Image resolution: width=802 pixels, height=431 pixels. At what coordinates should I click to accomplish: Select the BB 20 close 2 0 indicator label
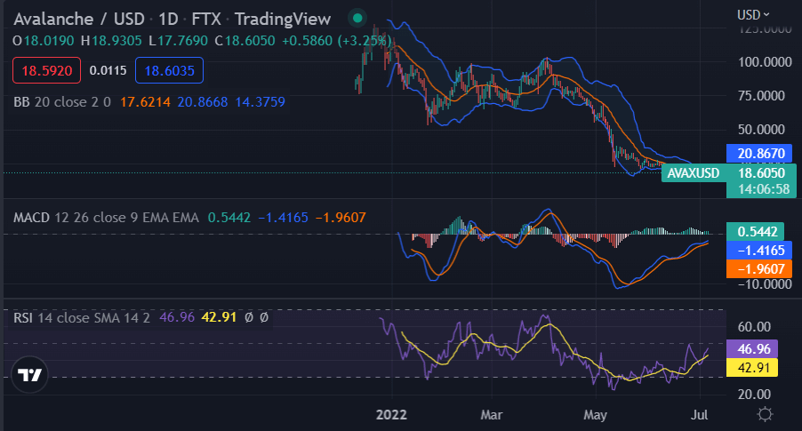click(x=62, y=101)
